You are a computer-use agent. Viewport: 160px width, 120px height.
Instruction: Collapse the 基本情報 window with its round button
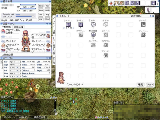pyautogui.click(x=50, y=1)
